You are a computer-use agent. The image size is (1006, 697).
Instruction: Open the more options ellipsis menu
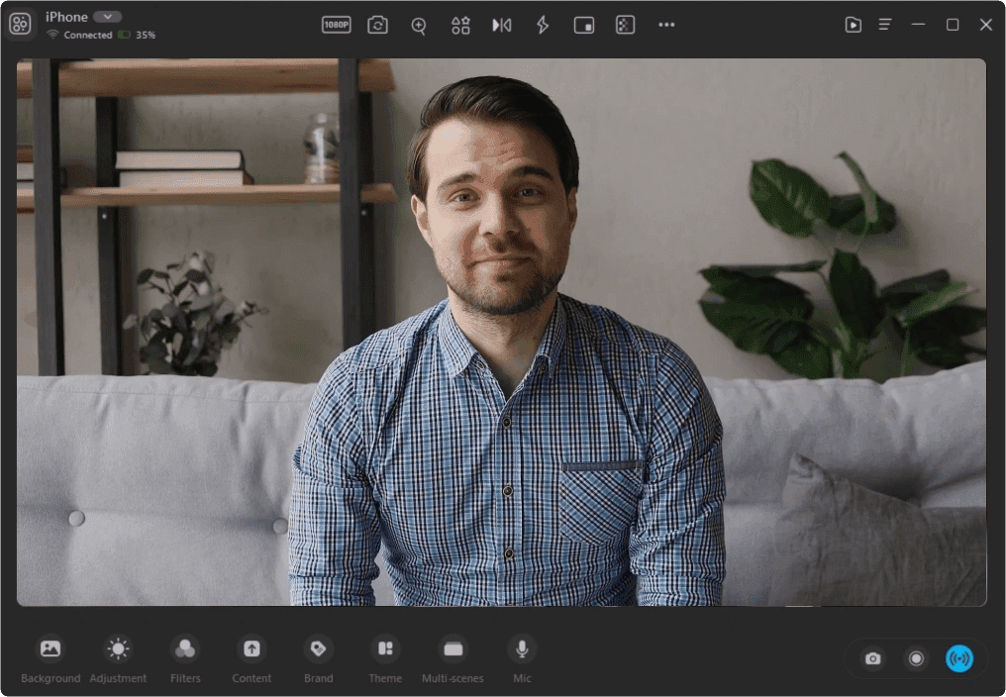[x=666, y=25]
